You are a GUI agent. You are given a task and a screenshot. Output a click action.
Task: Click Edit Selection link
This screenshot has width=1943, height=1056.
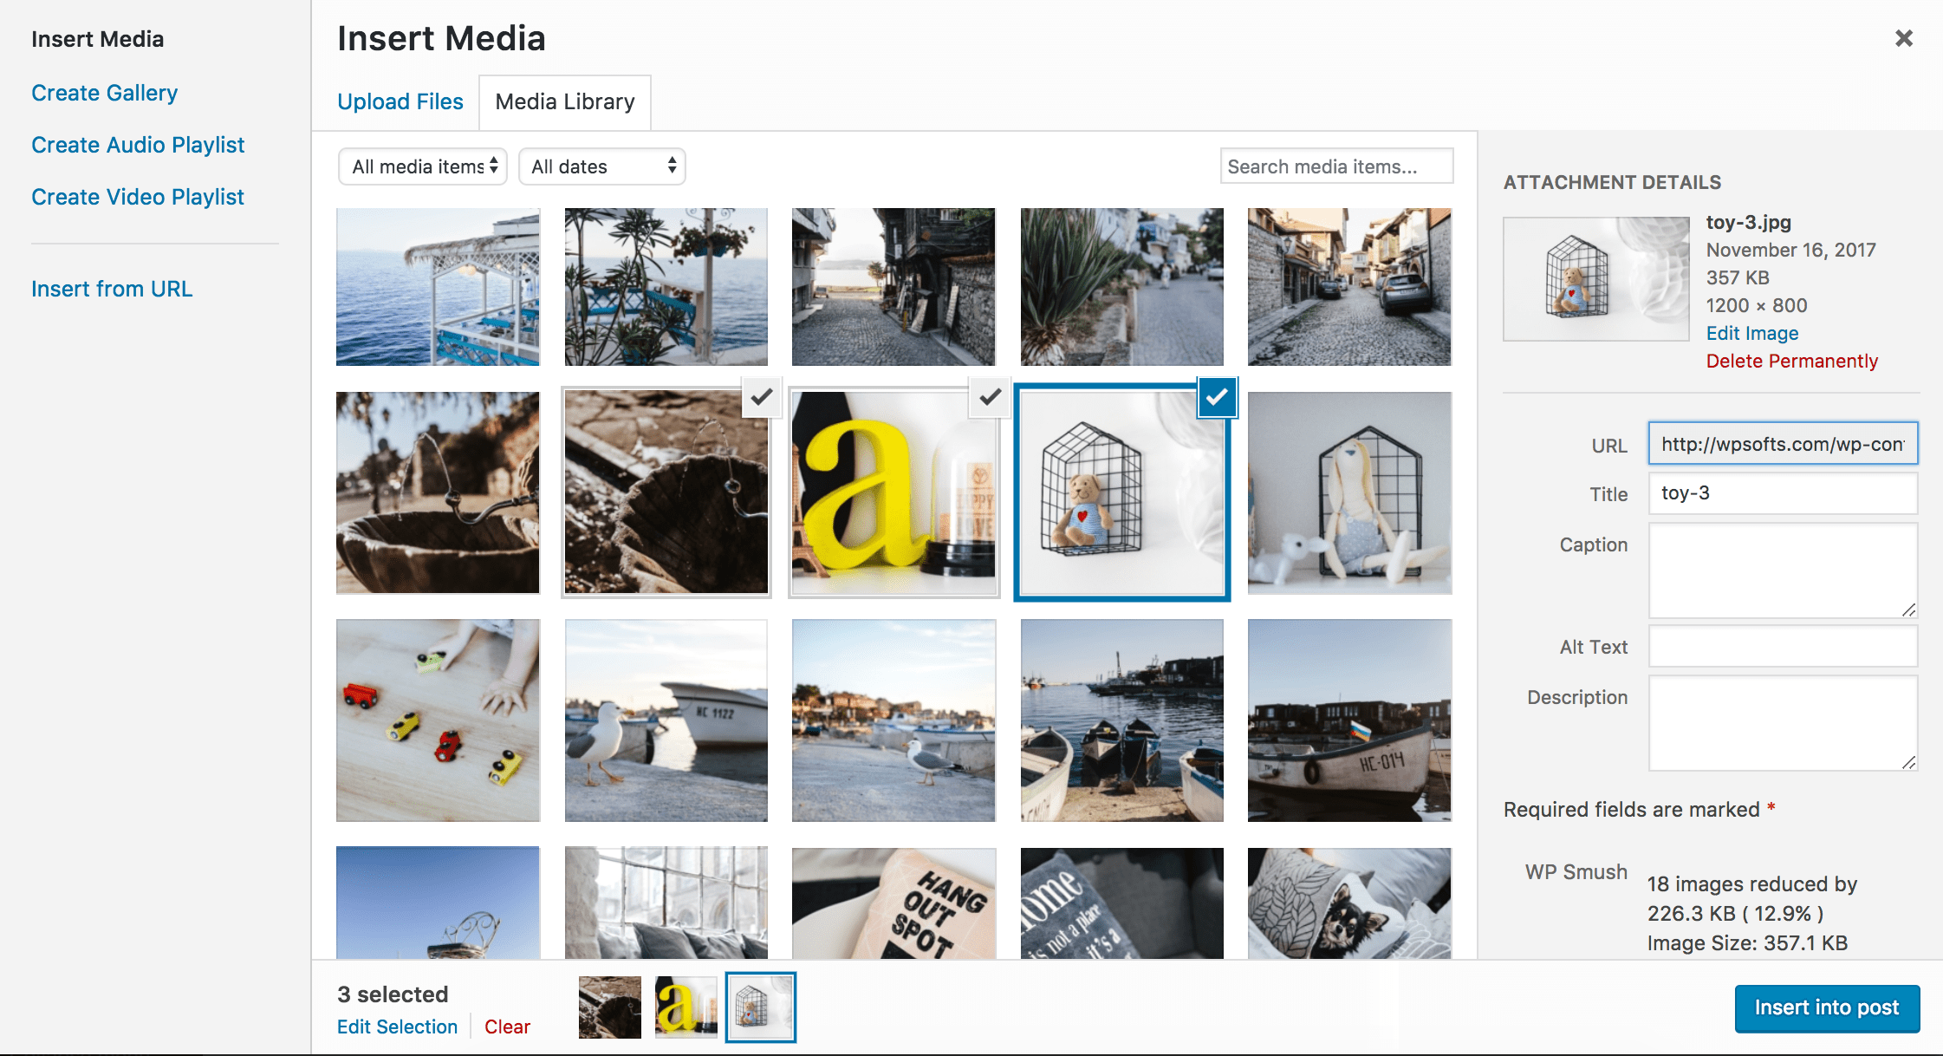[397, 1027]
